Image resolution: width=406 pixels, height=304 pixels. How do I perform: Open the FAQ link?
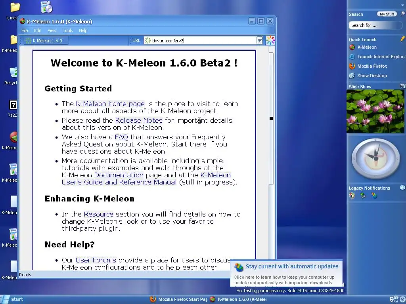pos(121,137)
